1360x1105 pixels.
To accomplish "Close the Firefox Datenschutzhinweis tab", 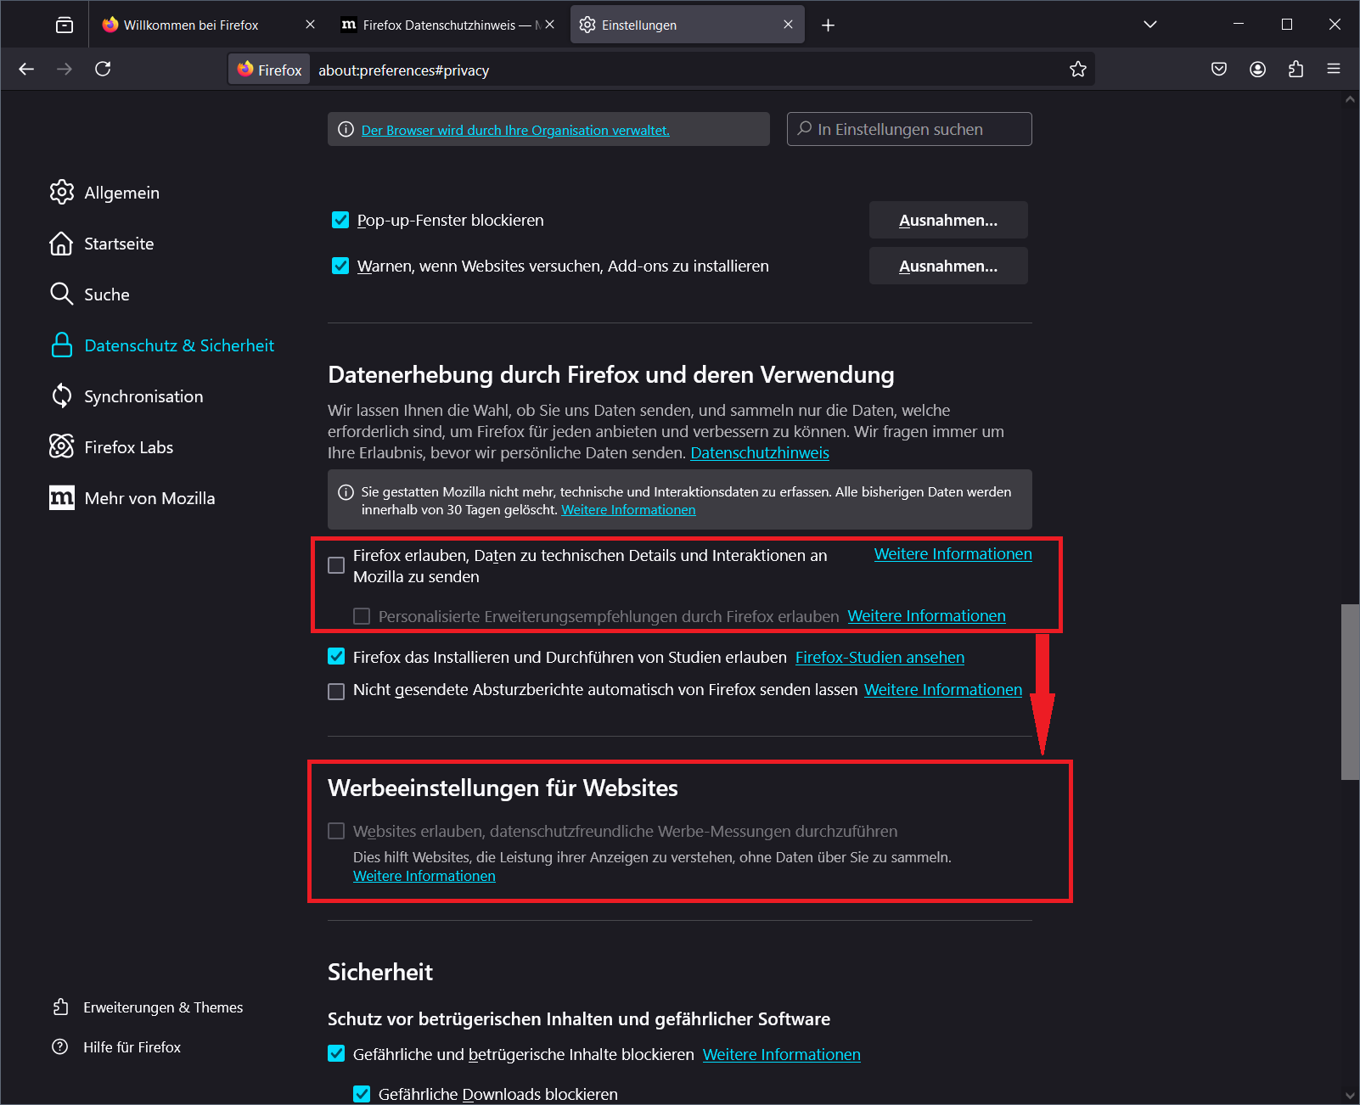I will coord(549,25).
